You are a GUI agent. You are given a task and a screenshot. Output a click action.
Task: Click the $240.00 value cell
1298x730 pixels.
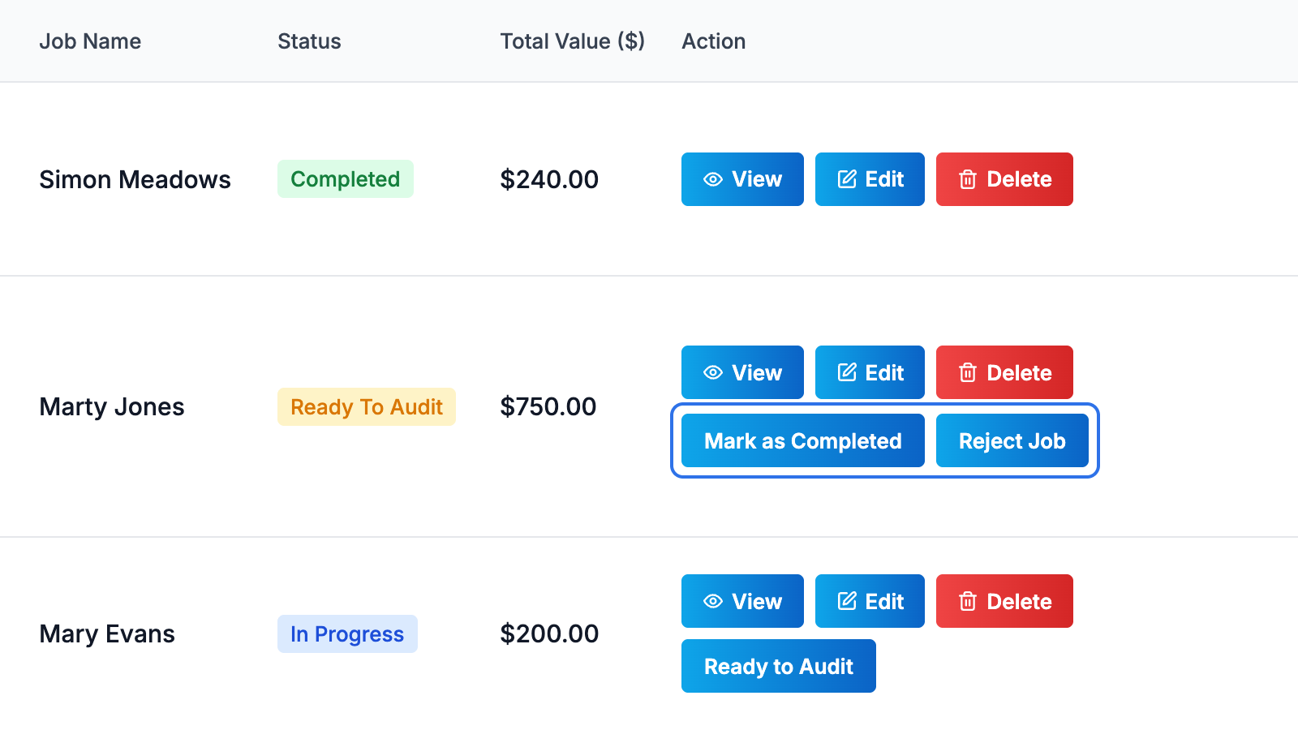549,179
